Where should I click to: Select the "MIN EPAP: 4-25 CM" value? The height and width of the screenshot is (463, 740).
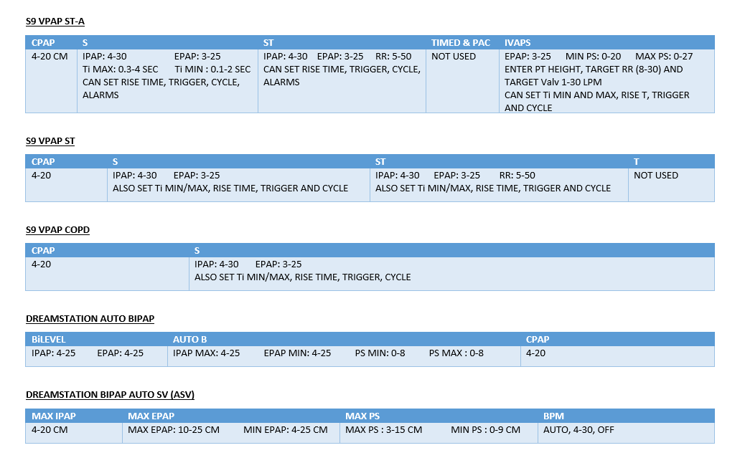[286, 430]
